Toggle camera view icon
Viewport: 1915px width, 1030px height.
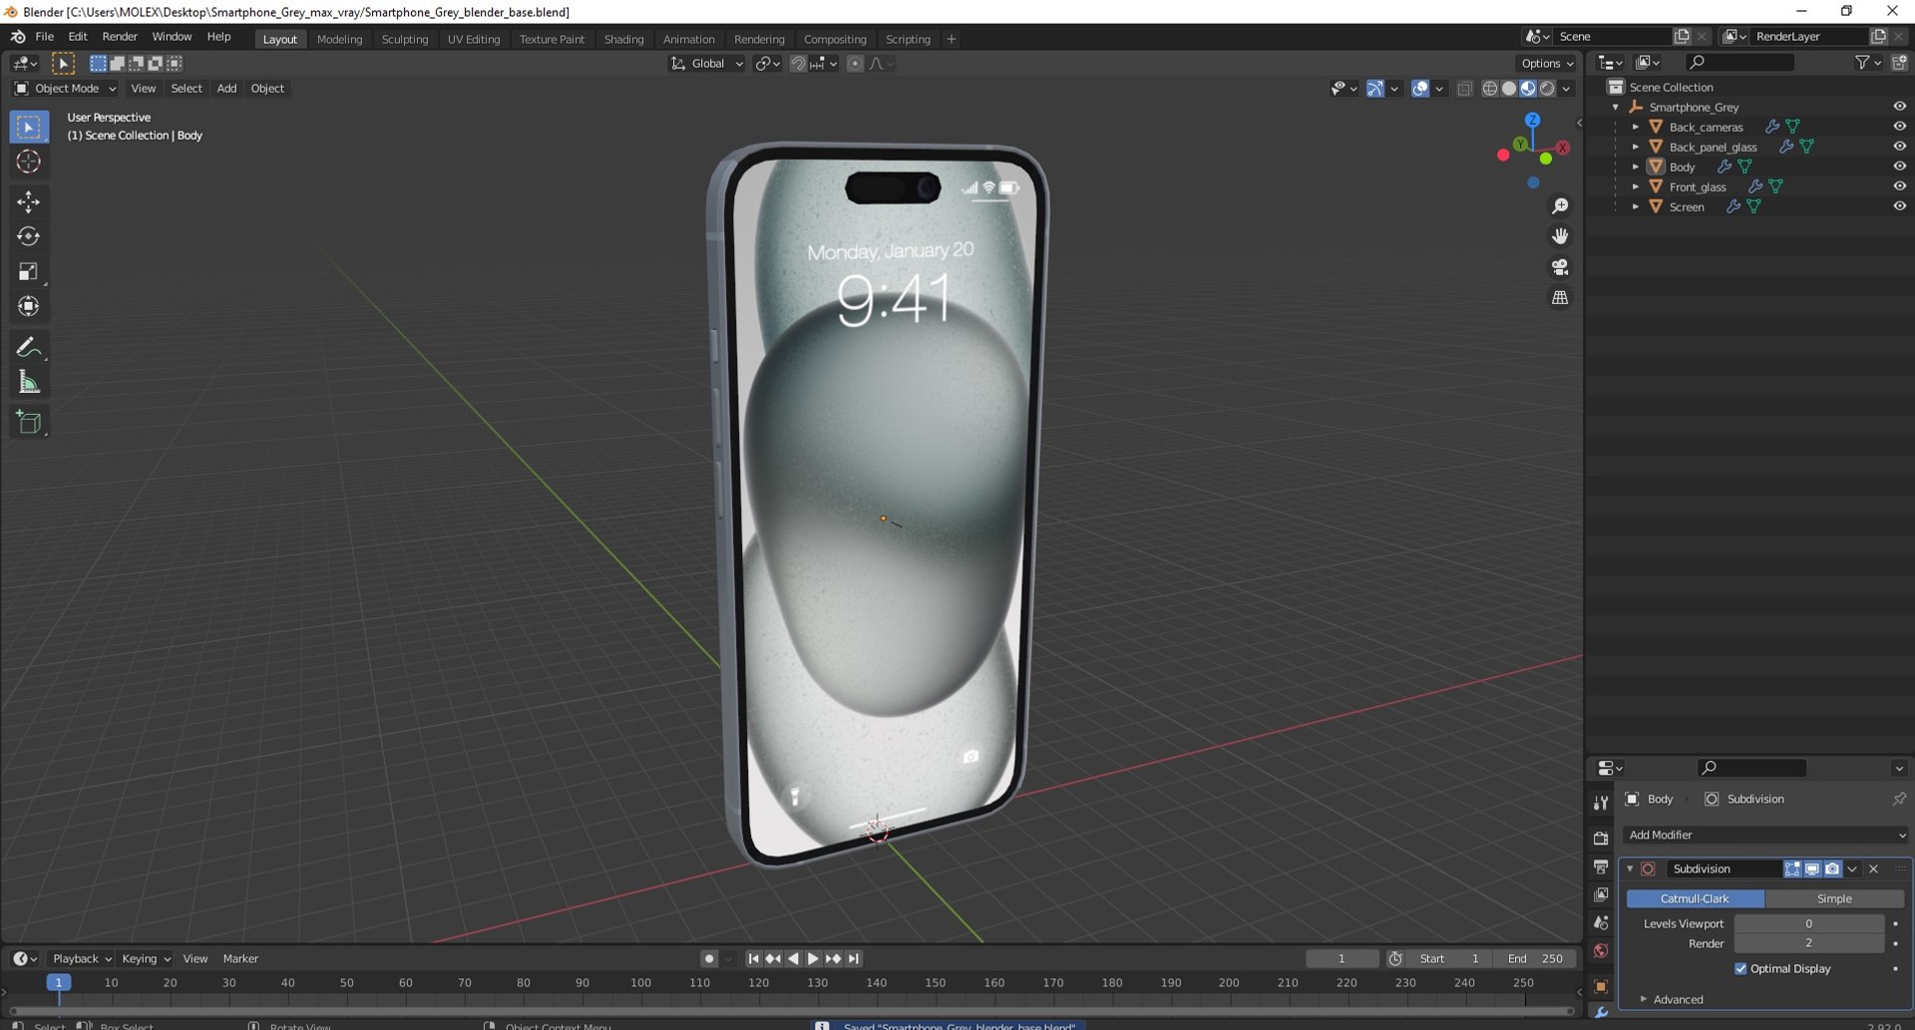[1560, 267]
